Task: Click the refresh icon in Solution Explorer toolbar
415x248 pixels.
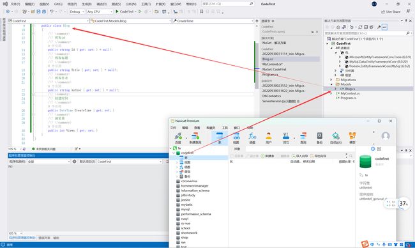Action: pos(360,27)
